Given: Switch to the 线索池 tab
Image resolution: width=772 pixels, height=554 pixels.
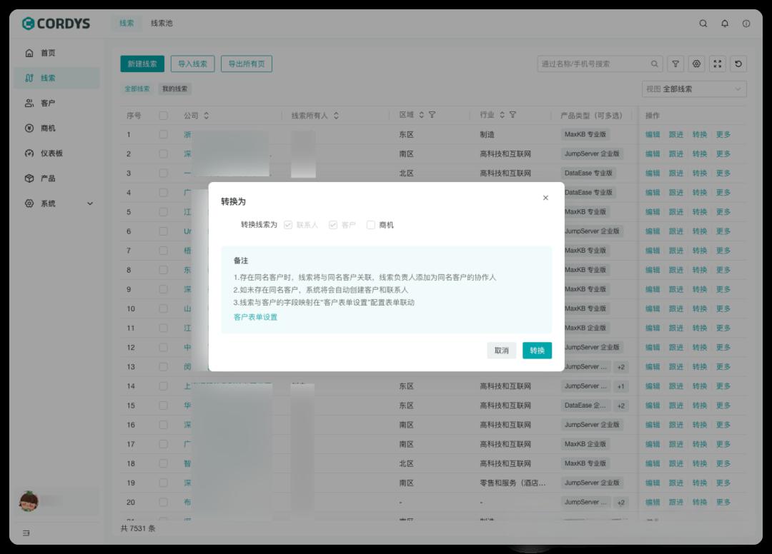Looking at the screenshot, I should pos(162,23).
